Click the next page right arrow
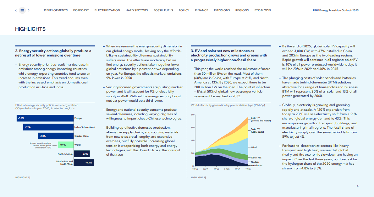This screenshot has width=374, height=197. click(29, 10)
